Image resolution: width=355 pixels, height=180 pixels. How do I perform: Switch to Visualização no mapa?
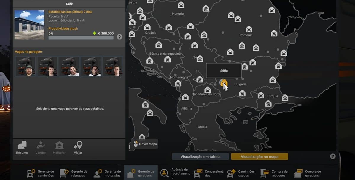(x=259, y=157)
